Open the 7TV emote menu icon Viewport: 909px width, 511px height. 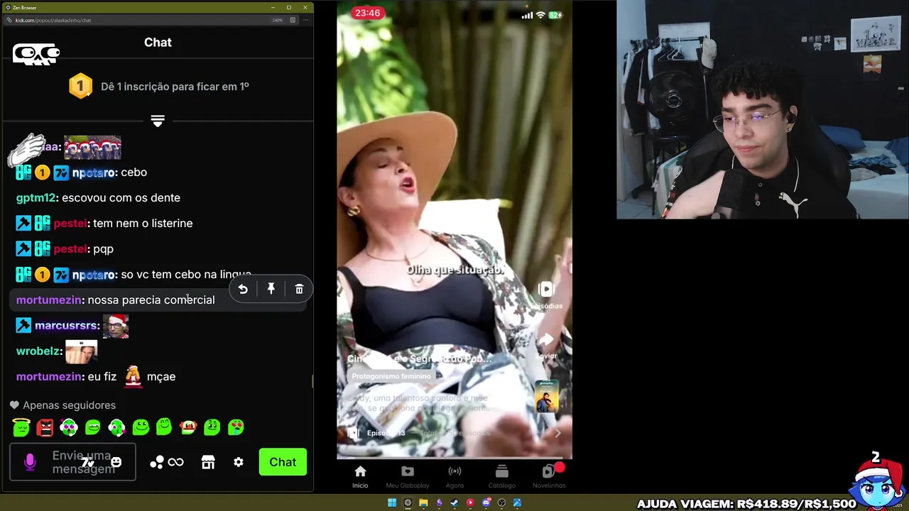click(x=87, y=463)
